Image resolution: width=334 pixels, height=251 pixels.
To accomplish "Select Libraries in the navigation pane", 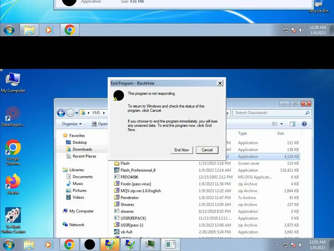I will coord(73,170).
